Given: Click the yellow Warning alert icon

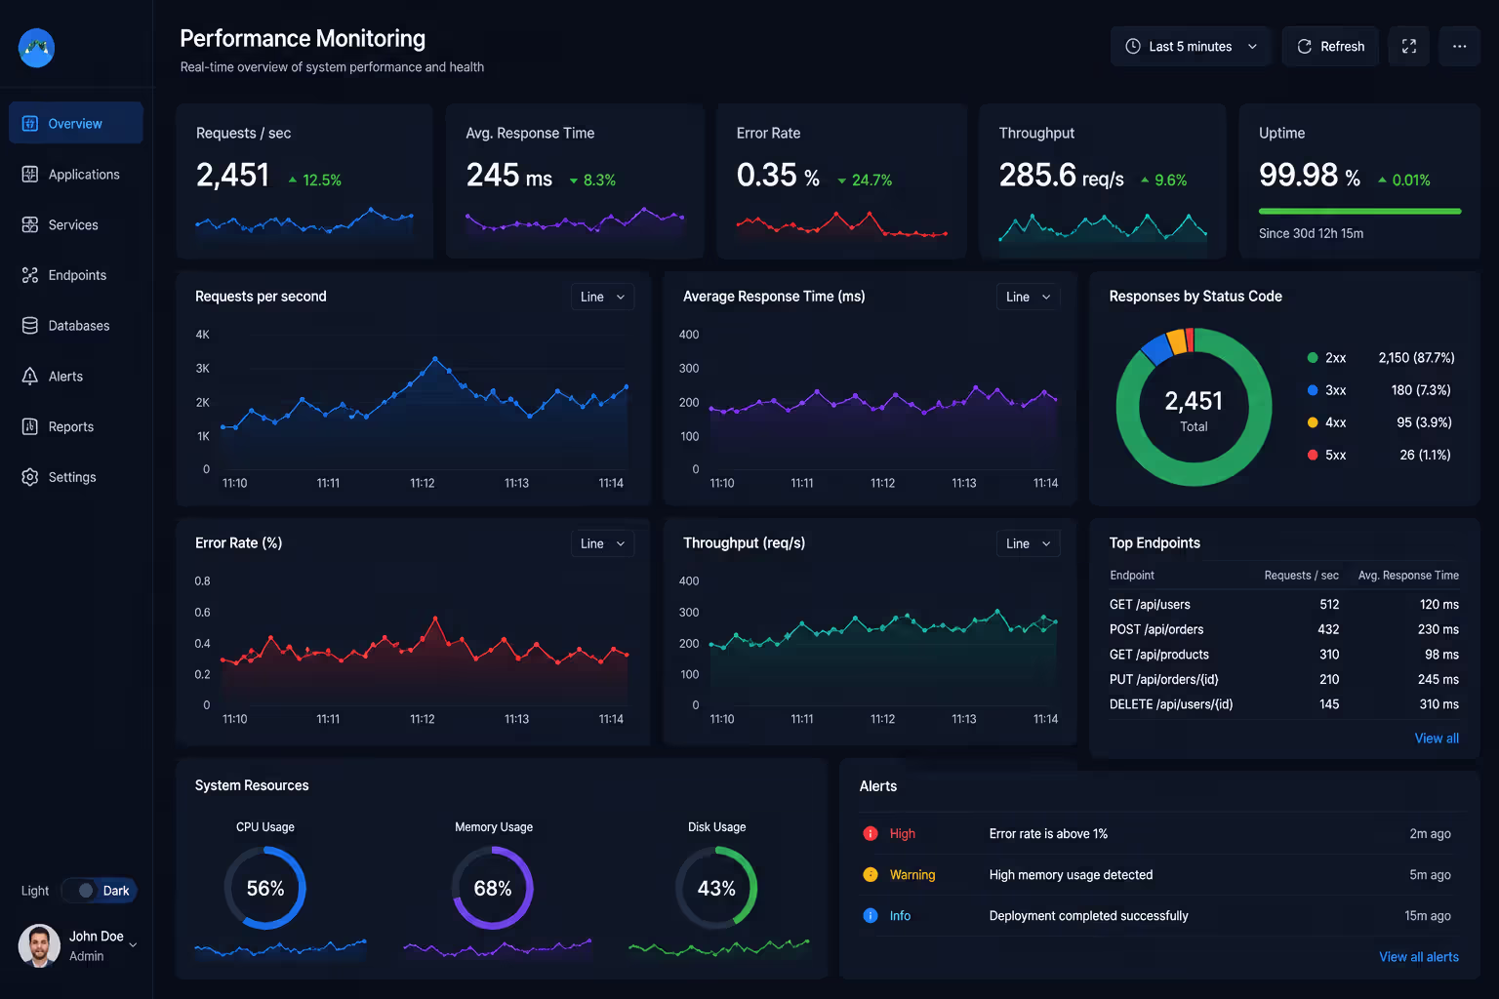Looking at the screenshot, I should [x=871, y=875].
